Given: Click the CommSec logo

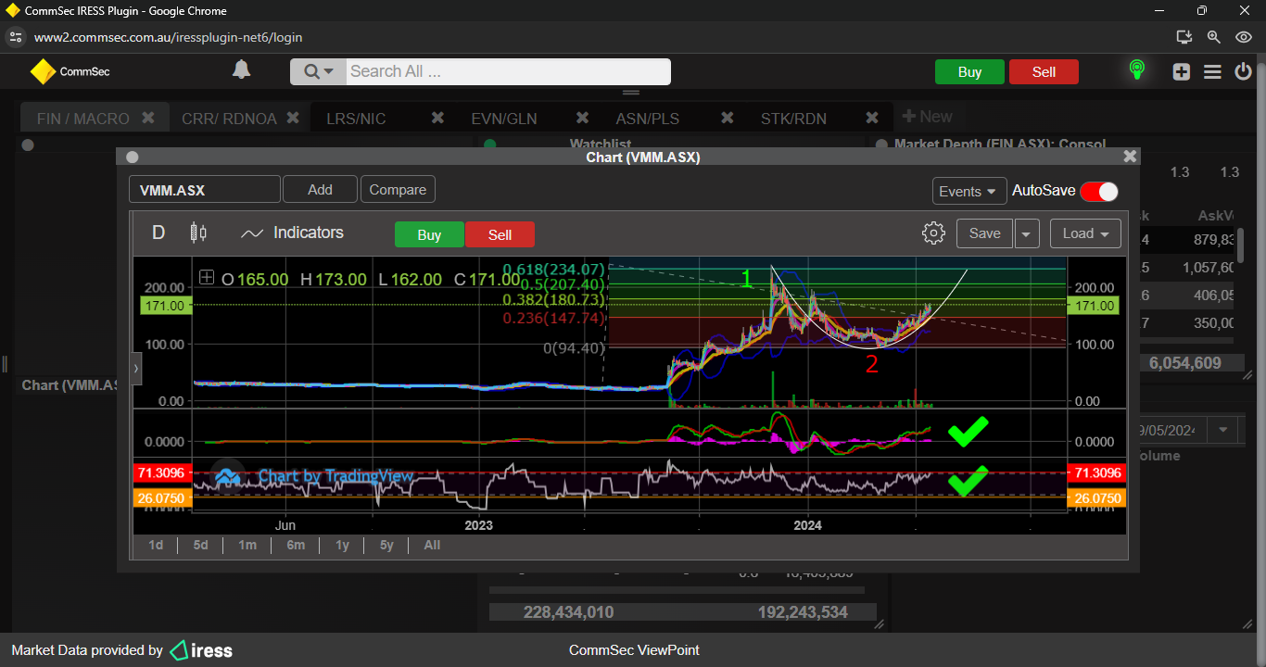Looking at the screenshot, I should click(70, 71).
